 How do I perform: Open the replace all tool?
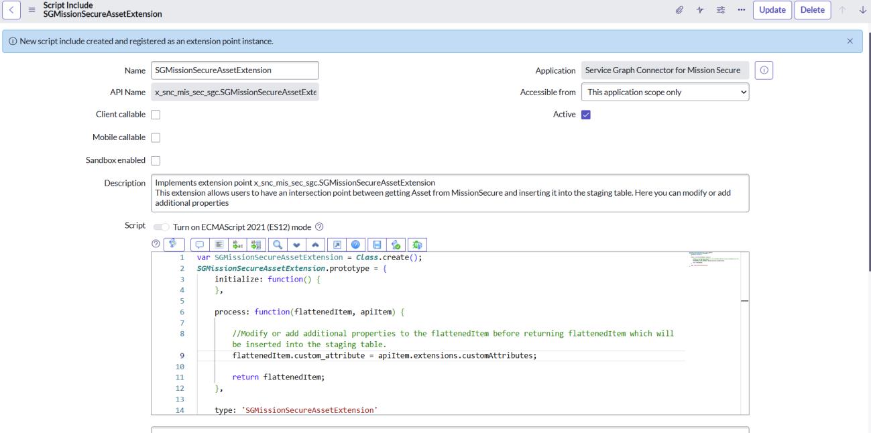coord(256,245)
